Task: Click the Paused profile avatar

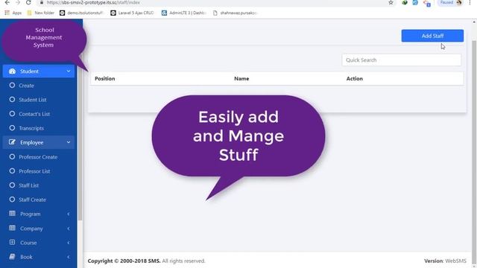Action: [459, 2]
